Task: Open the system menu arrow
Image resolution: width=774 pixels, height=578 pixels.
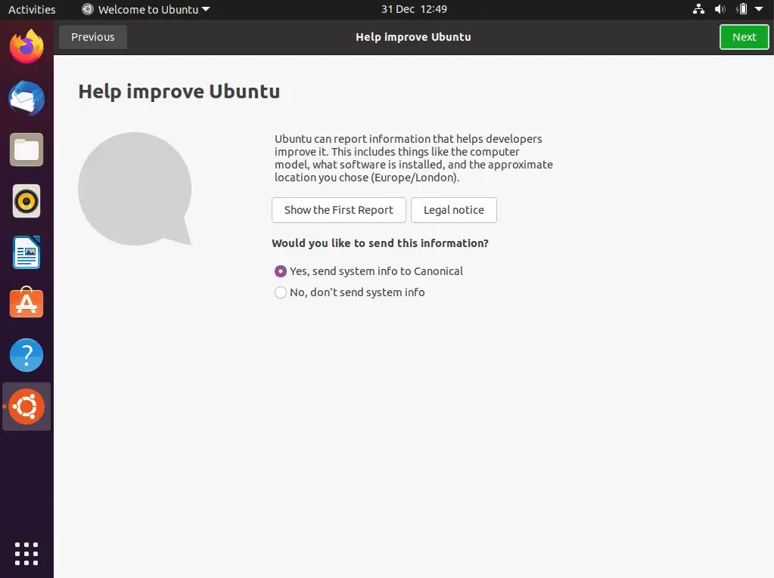Action: click(759, 9)
